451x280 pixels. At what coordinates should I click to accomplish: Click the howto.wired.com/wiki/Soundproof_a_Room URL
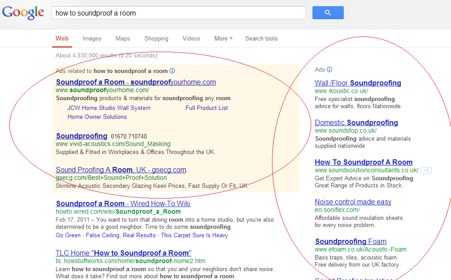tap(118, 211)
